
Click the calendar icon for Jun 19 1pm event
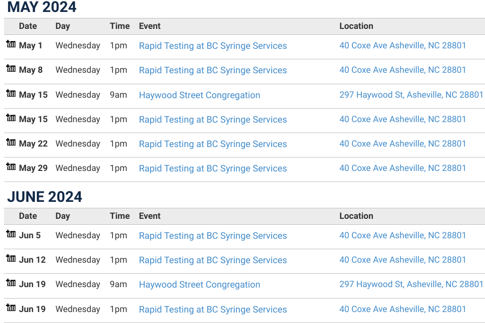[x=11, y=308]
